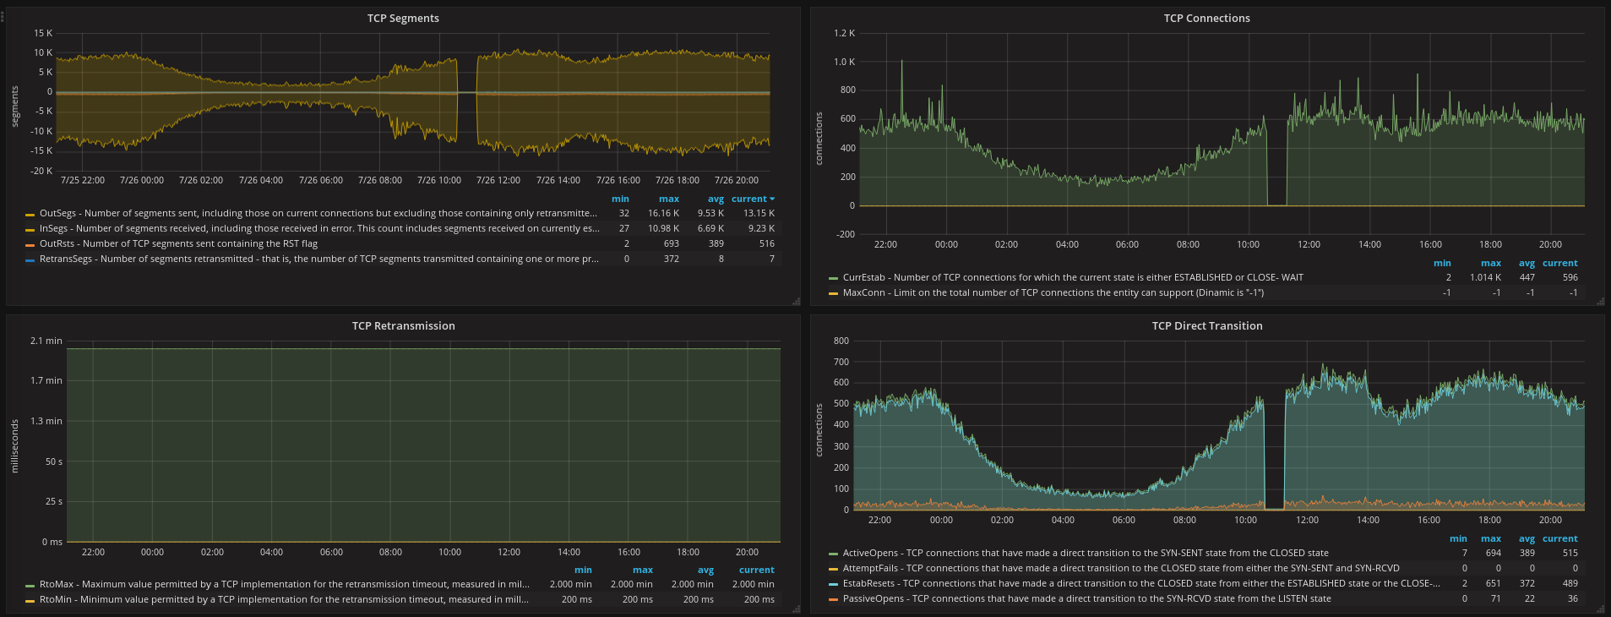Click the RtoMax green color line icon

[30, 586]
